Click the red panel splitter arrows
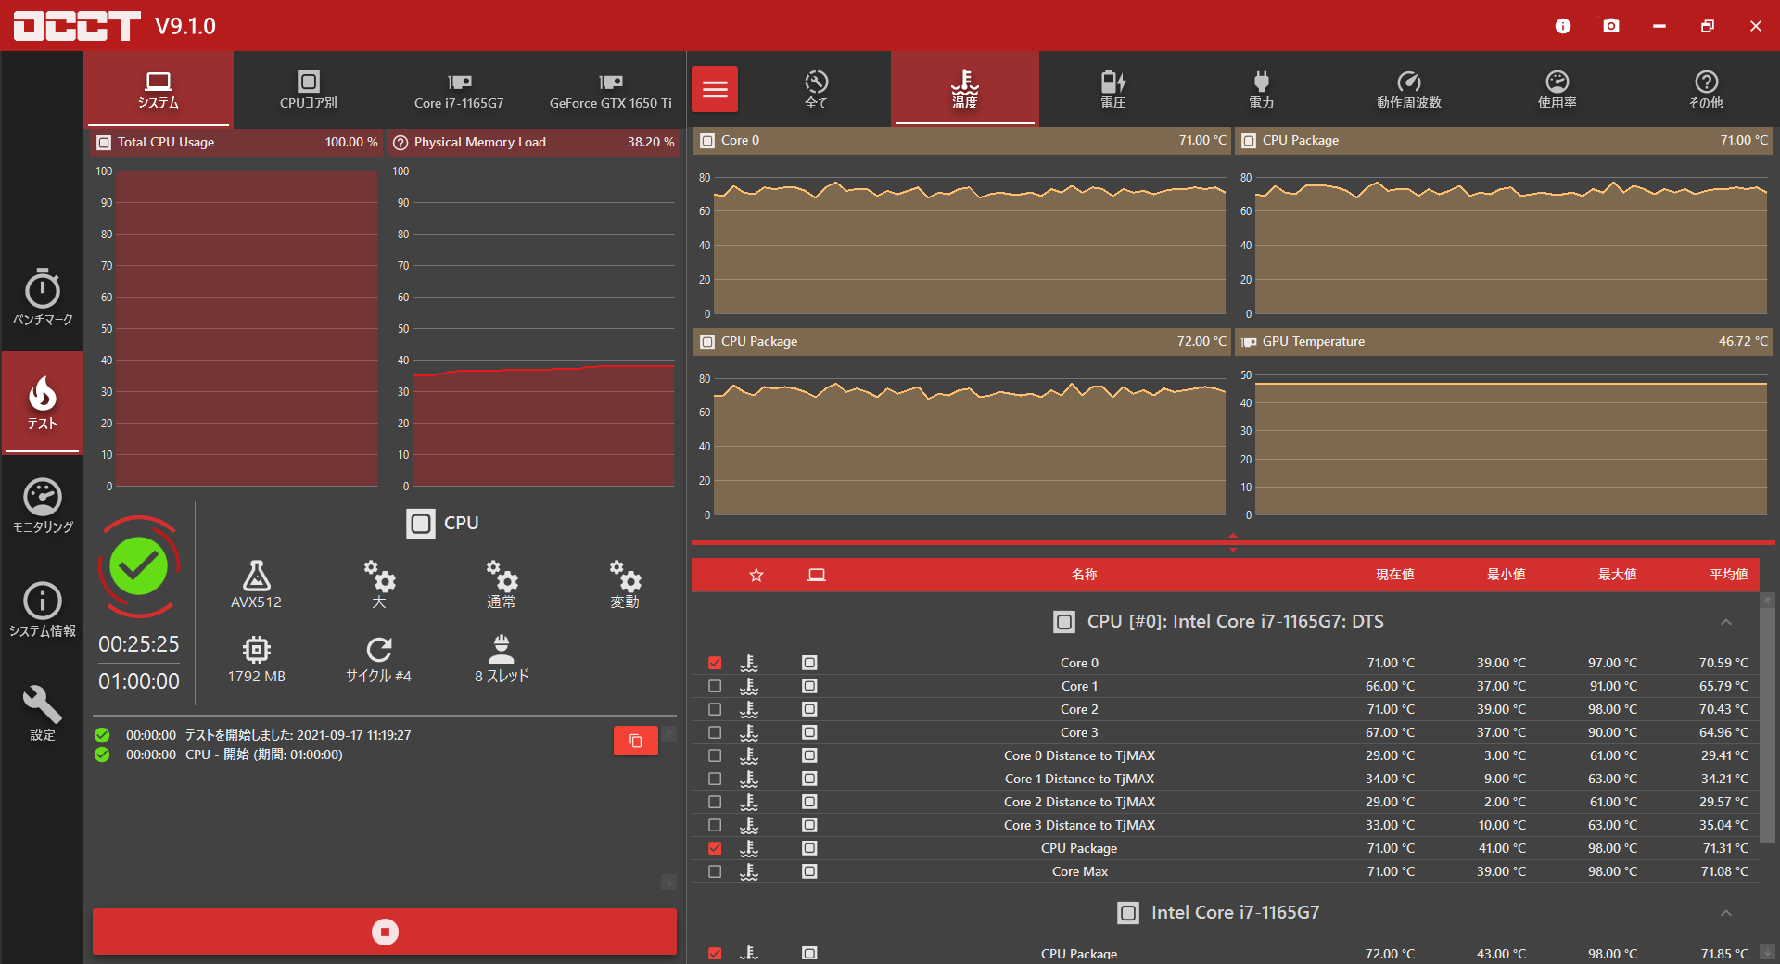The height and width of the screenshot is (964, 1780). point(1233,542)
